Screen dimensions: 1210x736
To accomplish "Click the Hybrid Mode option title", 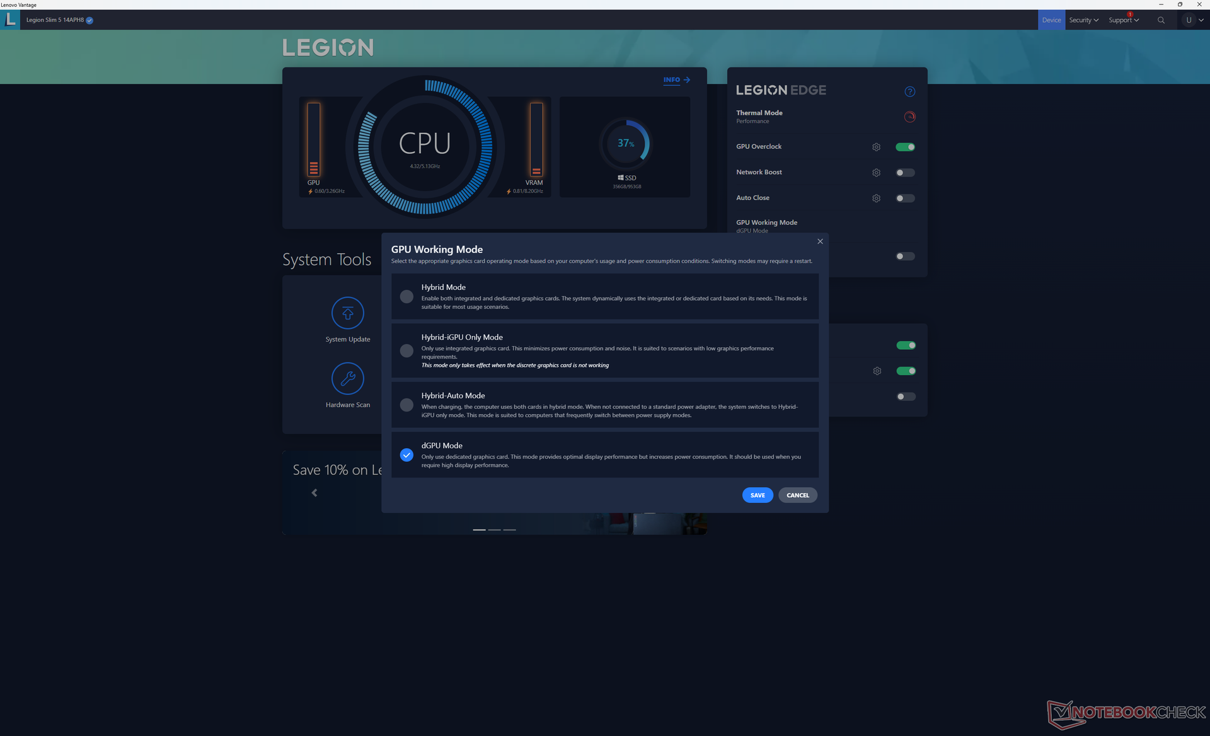I will (x=443, y=287).
